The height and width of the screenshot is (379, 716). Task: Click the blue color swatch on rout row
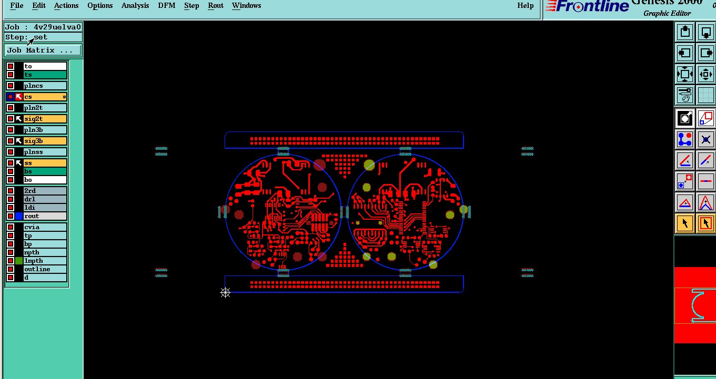click(x=19, y=216)
